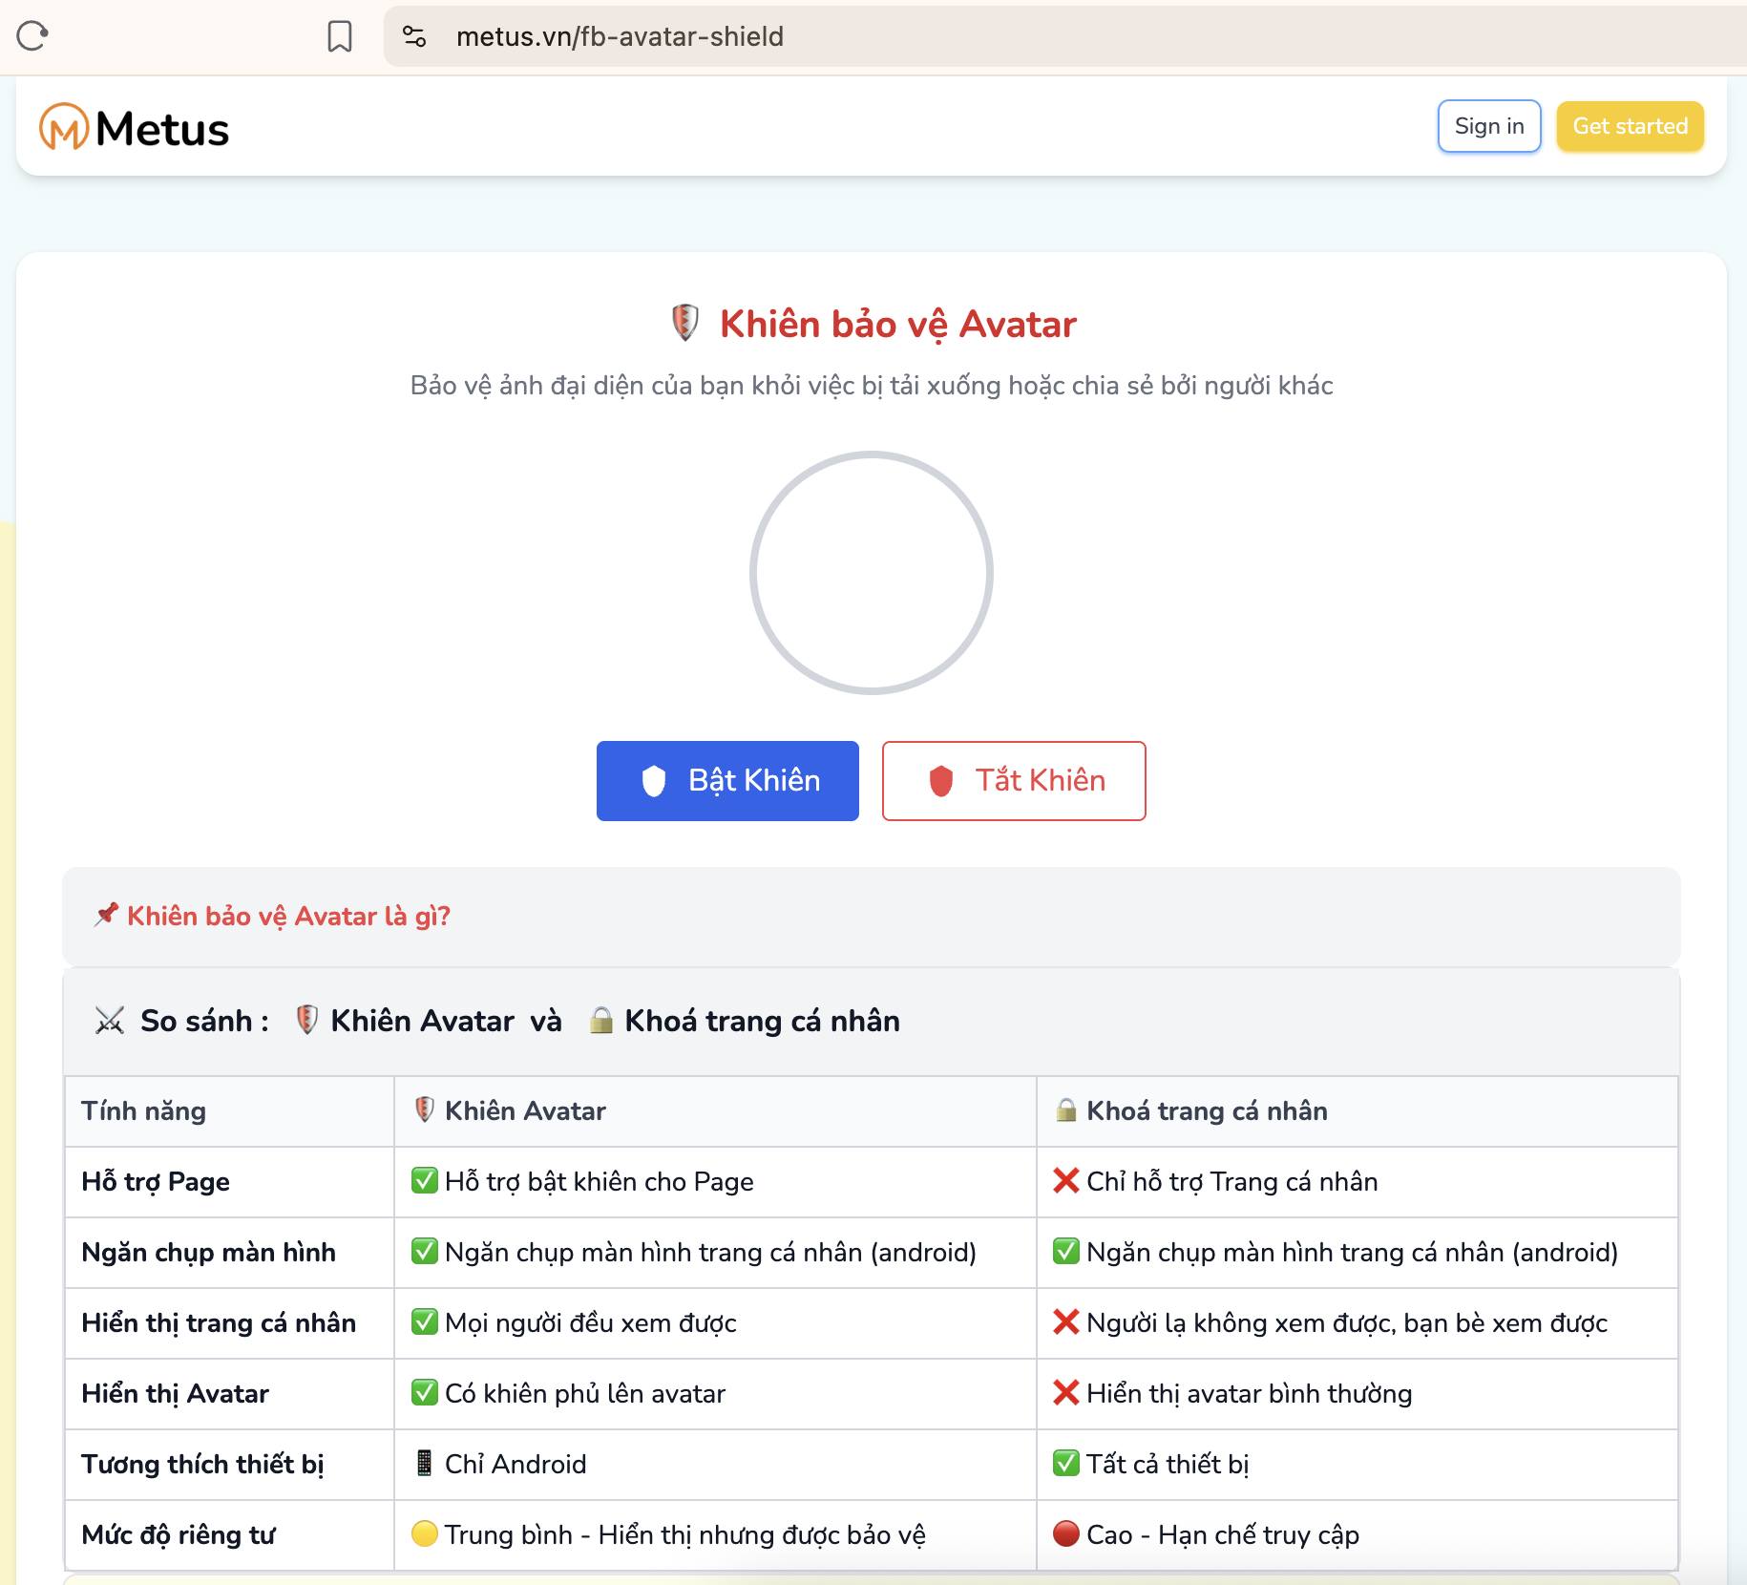Click the 'Hỗ trợ Page' row label
Viewport: 1747px width, 1585px height.
[156, 1182]
